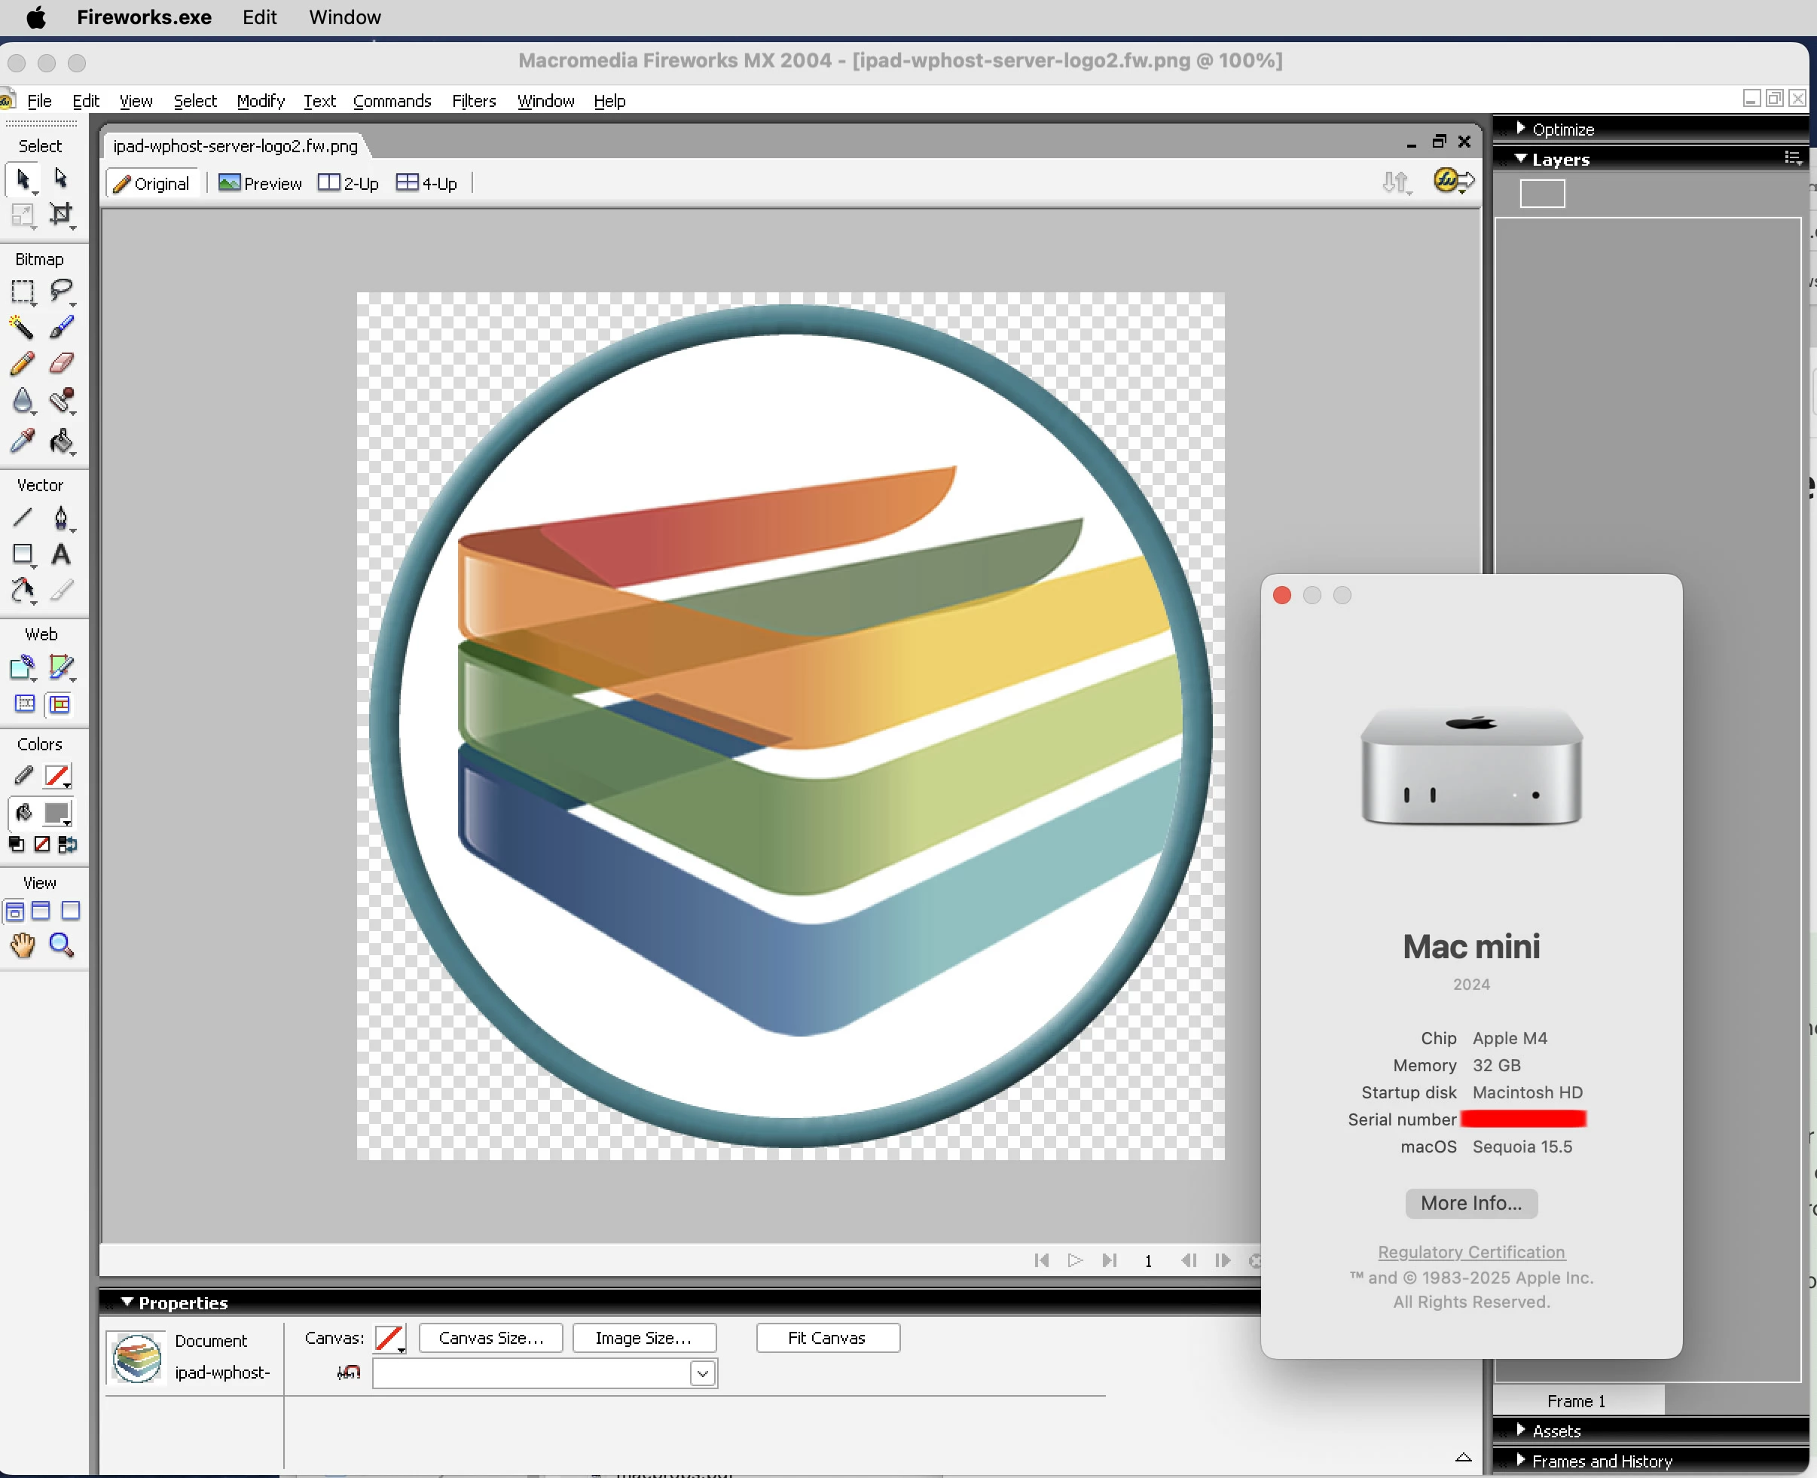Open the Modify menu
The width and height of the screenshot is (1817, 1478).
tap(260, 101)
